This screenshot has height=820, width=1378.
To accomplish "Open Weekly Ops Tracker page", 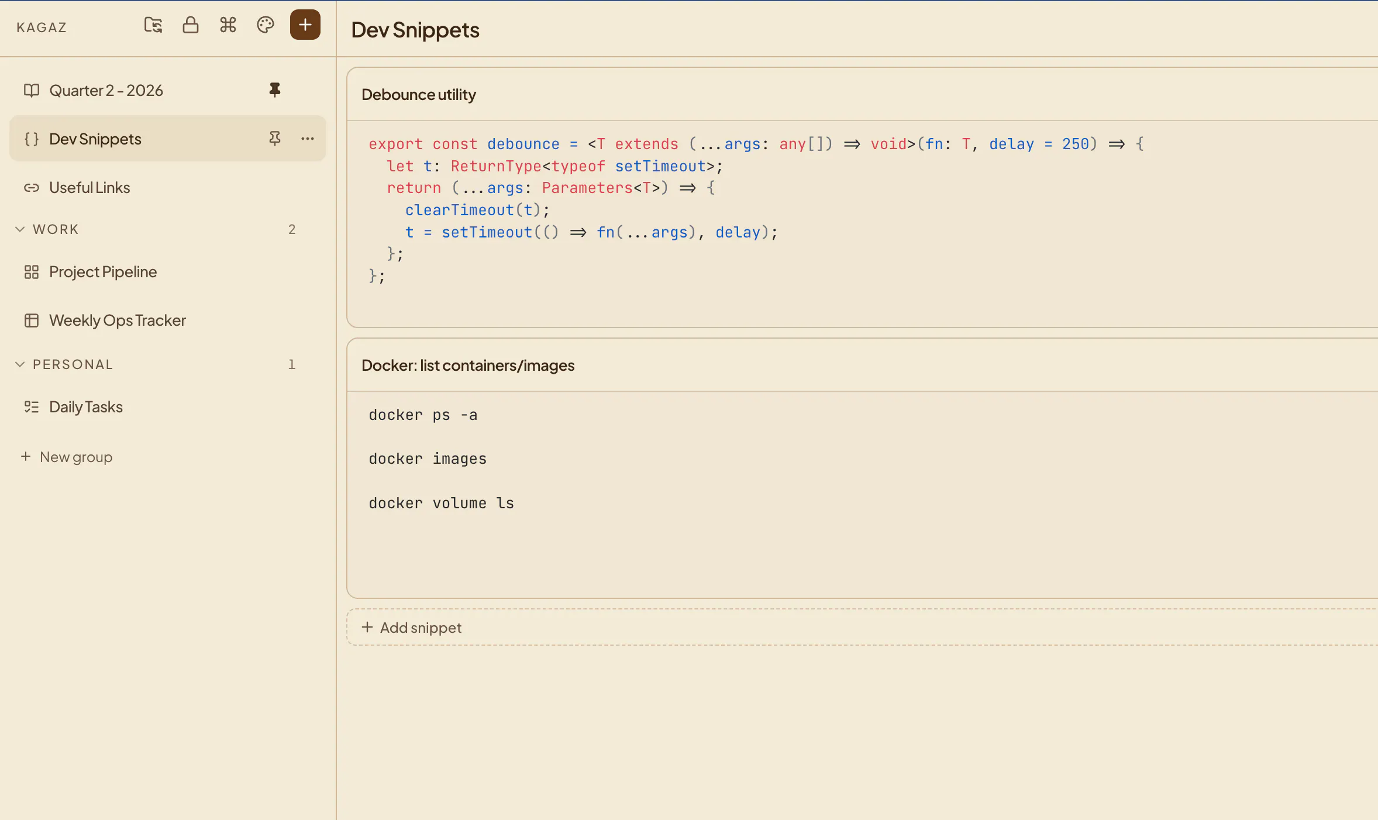I will coord(168,321).
